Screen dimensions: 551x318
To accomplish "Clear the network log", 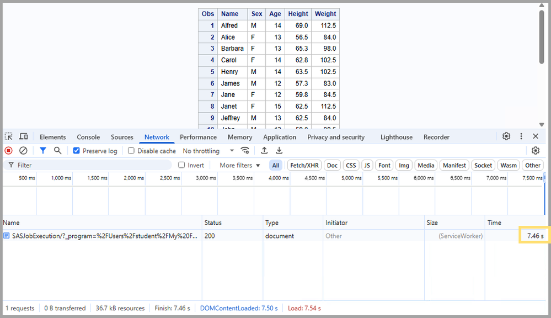I will point(23,151).
